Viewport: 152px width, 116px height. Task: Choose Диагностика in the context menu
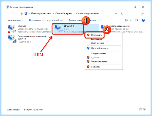104,43
